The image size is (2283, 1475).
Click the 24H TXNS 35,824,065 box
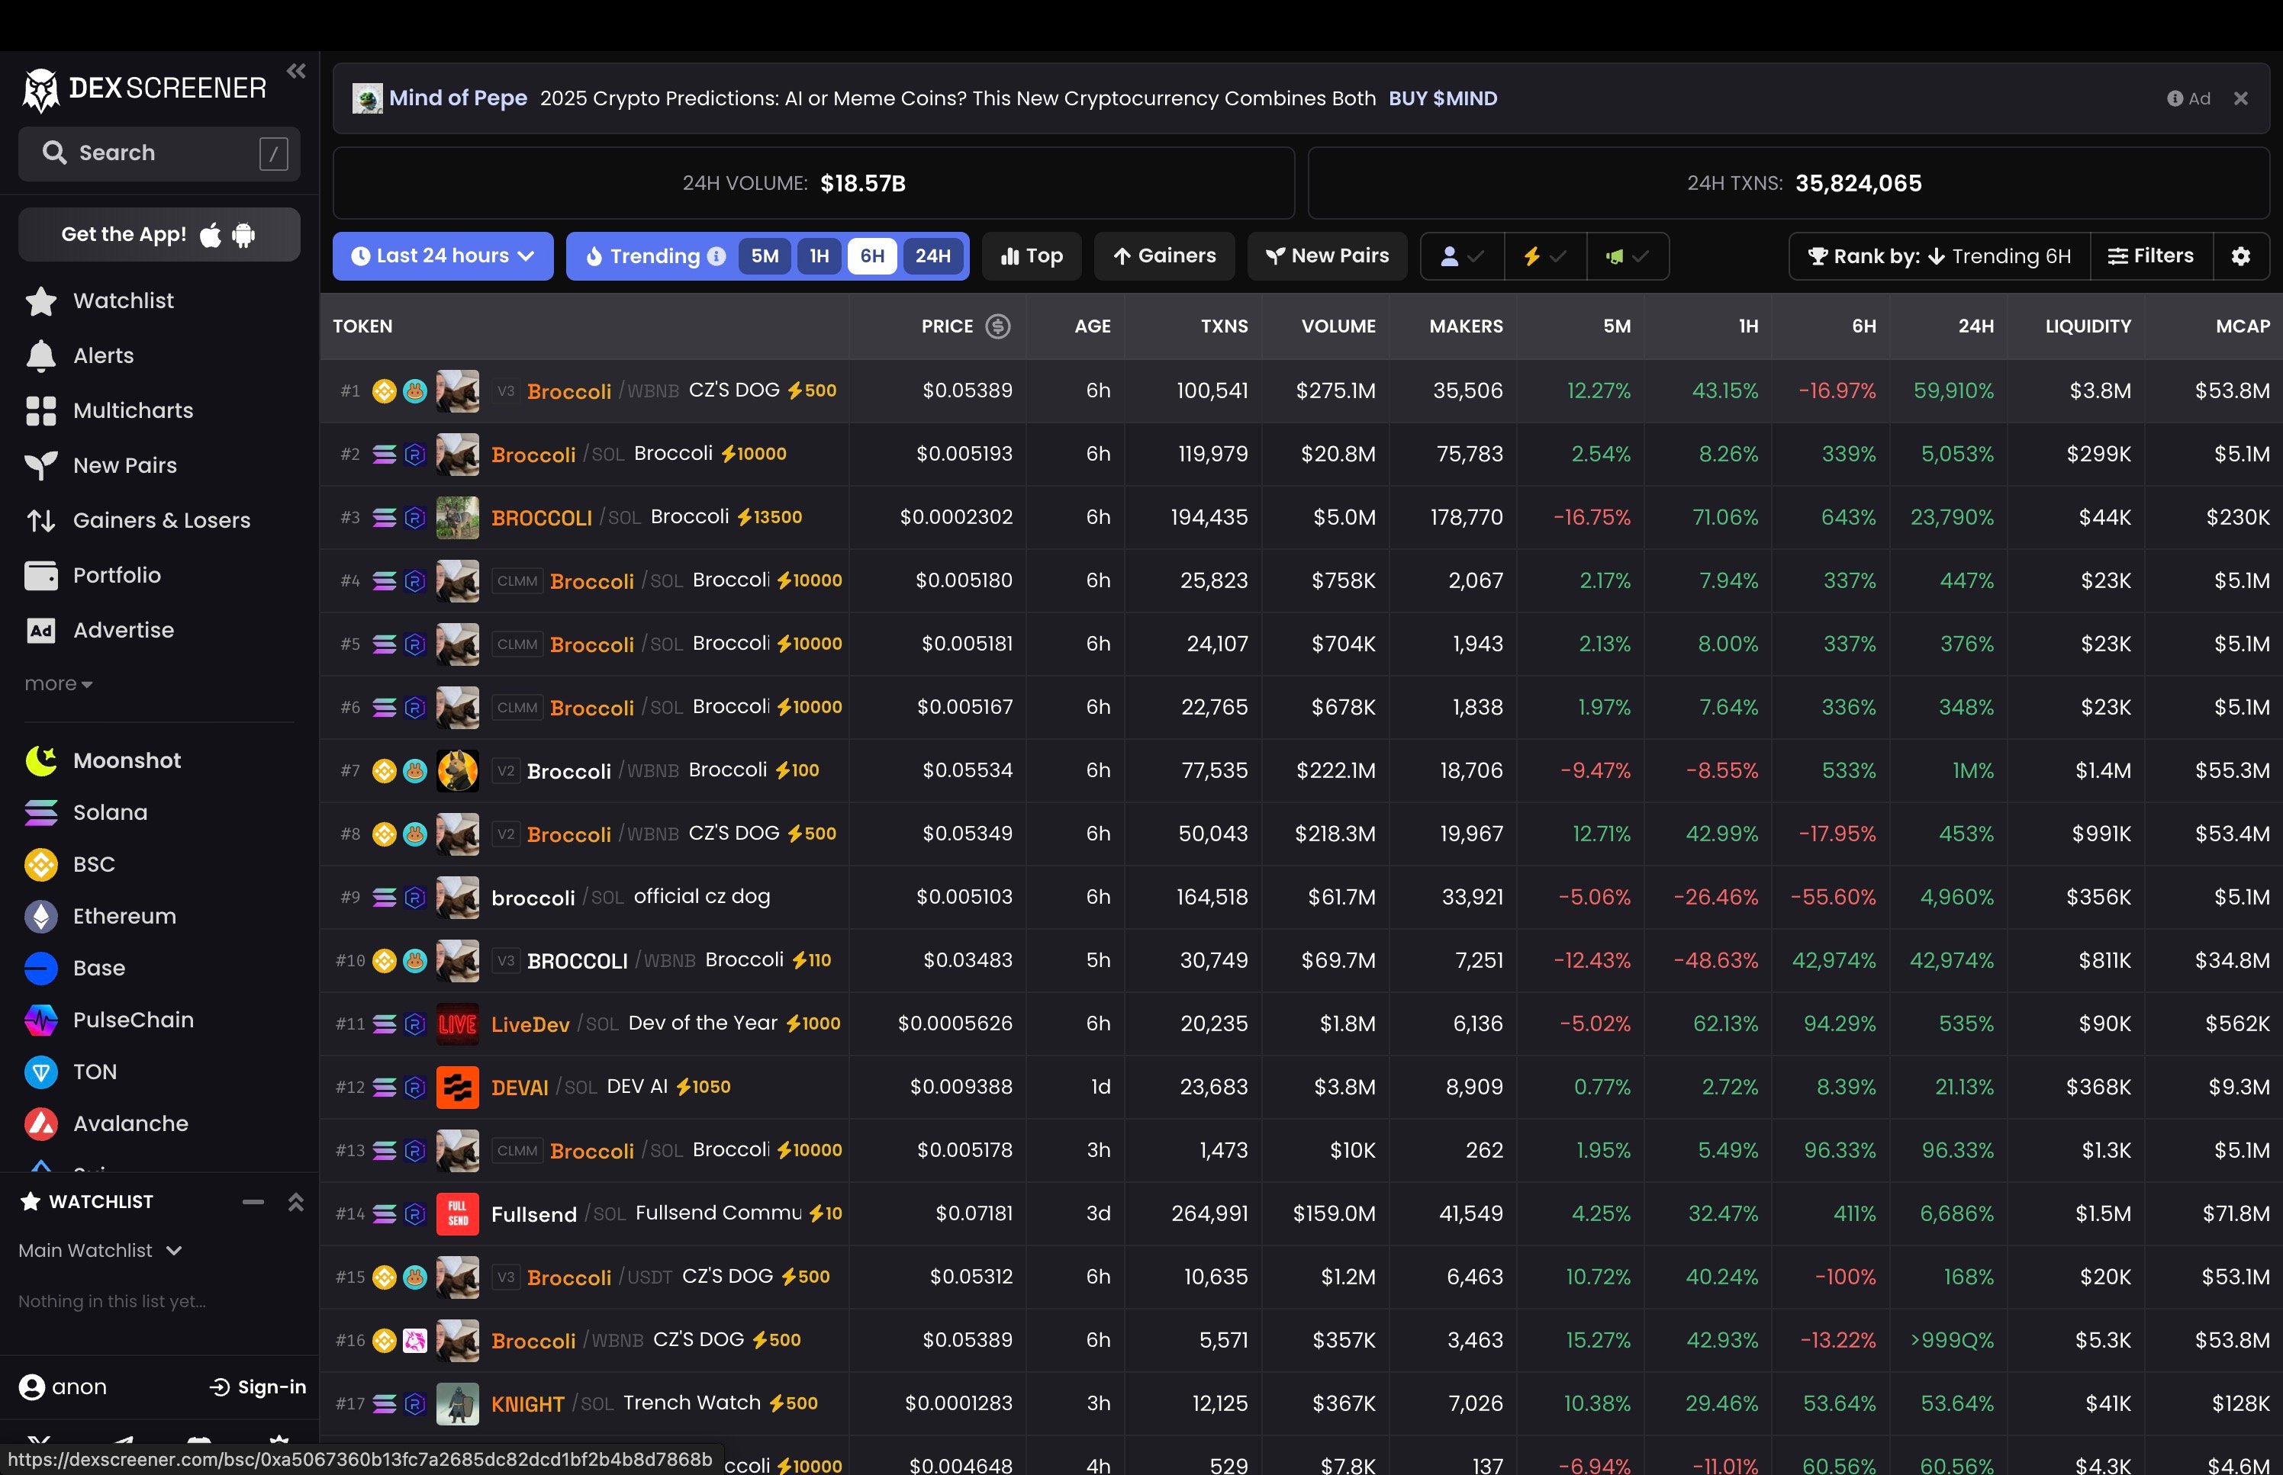coord(1789,183)
